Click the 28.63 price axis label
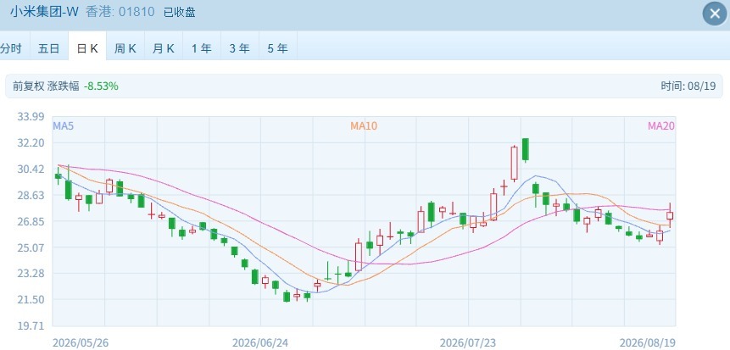730x350 pixels. (31, 195)
